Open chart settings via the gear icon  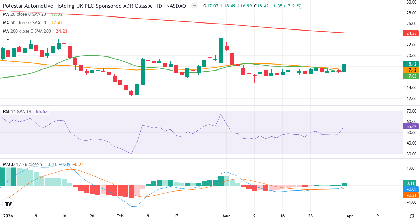[x=412, y=217]
